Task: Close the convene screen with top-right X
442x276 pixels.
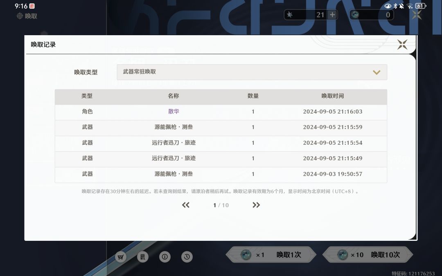Action: click(x=417, y=15)
